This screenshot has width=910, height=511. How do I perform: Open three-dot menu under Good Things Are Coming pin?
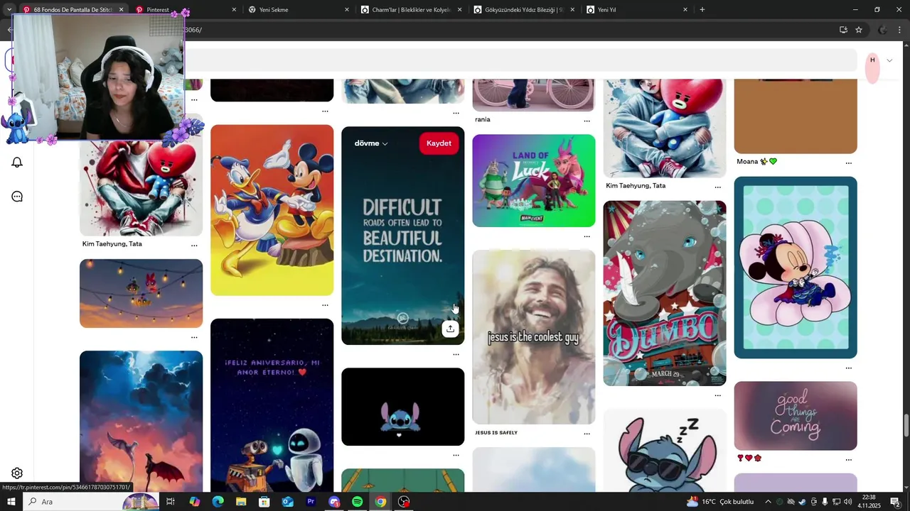(848, 460)
